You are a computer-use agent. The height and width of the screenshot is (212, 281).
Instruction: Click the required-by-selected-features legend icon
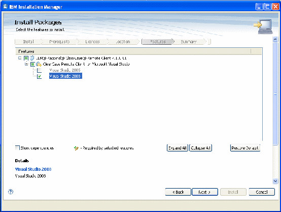[x=76, y=148]
